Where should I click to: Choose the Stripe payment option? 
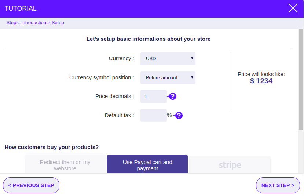point(230,164)
